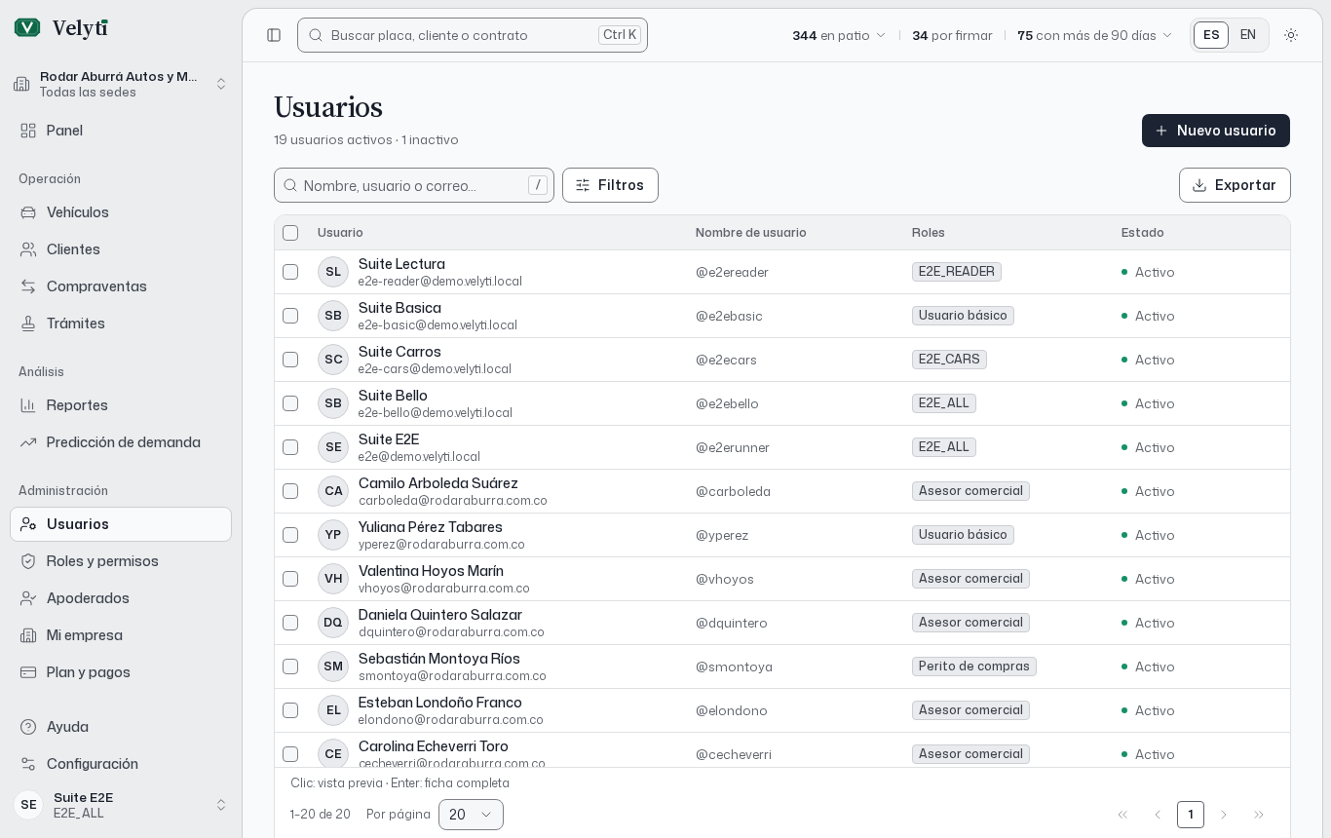Select all users with header checkbox
The width and height of the screenshot is (1331, 838).
click(x=290, y=233)
